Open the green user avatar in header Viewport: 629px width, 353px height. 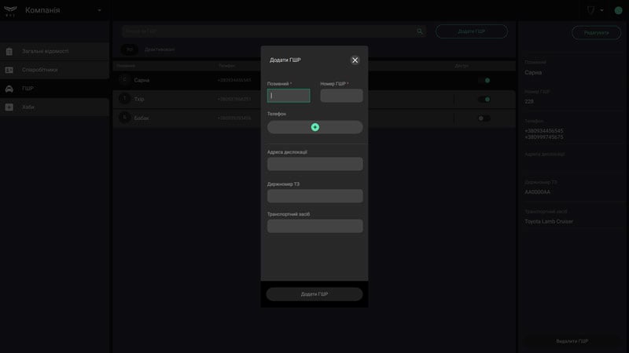(x=619, y=11)
